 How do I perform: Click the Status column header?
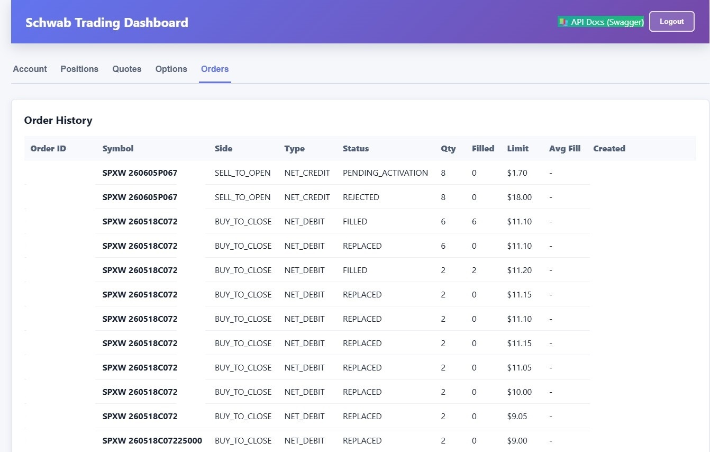click(x=356, y=149)
